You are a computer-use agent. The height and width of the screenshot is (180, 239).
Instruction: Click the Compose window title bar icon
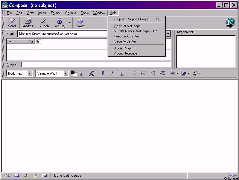5,5
